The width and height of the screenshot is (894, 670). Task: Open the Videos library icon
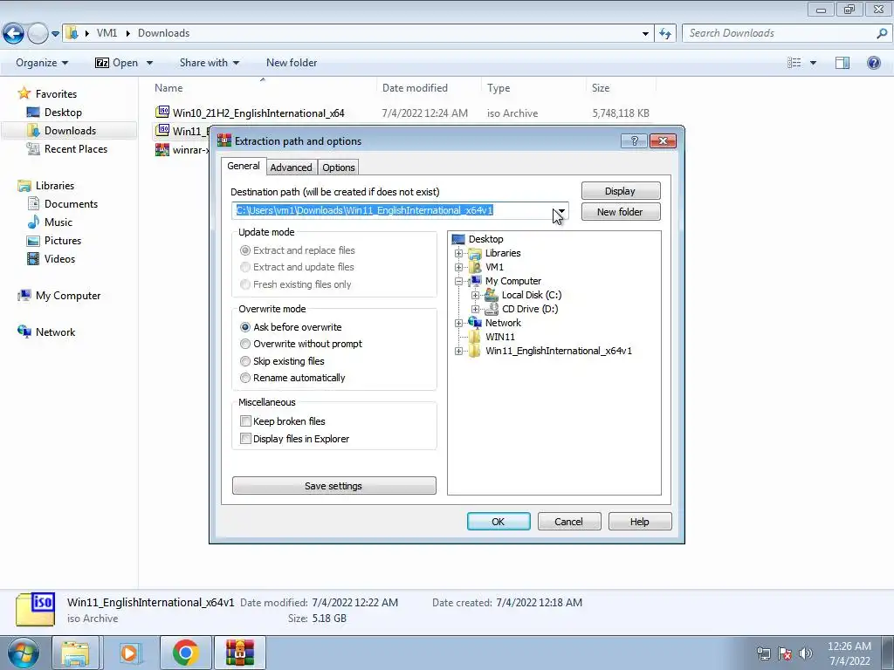(33, 258)
